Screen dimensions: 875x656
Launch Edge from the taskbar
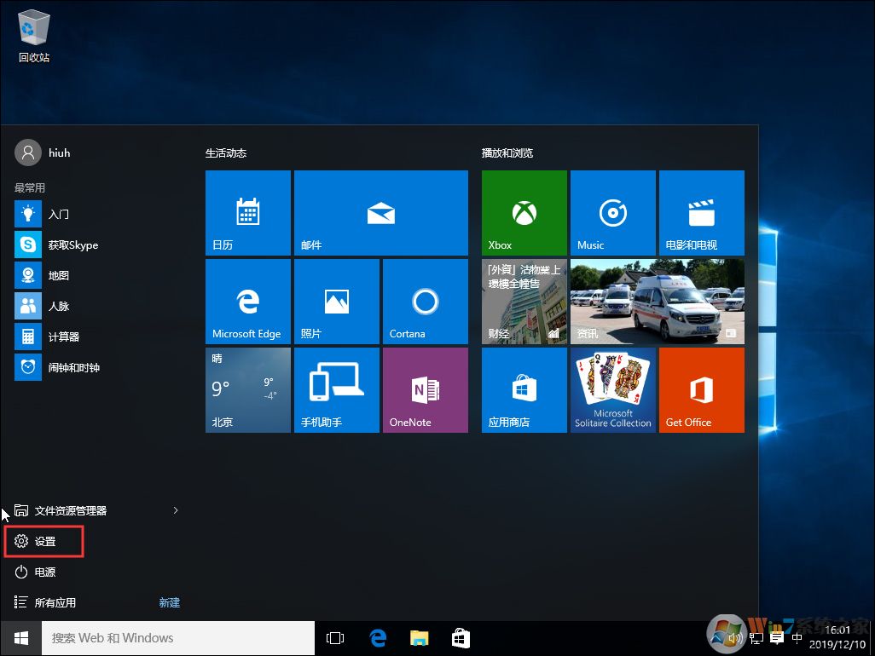[x=378, y=637]
